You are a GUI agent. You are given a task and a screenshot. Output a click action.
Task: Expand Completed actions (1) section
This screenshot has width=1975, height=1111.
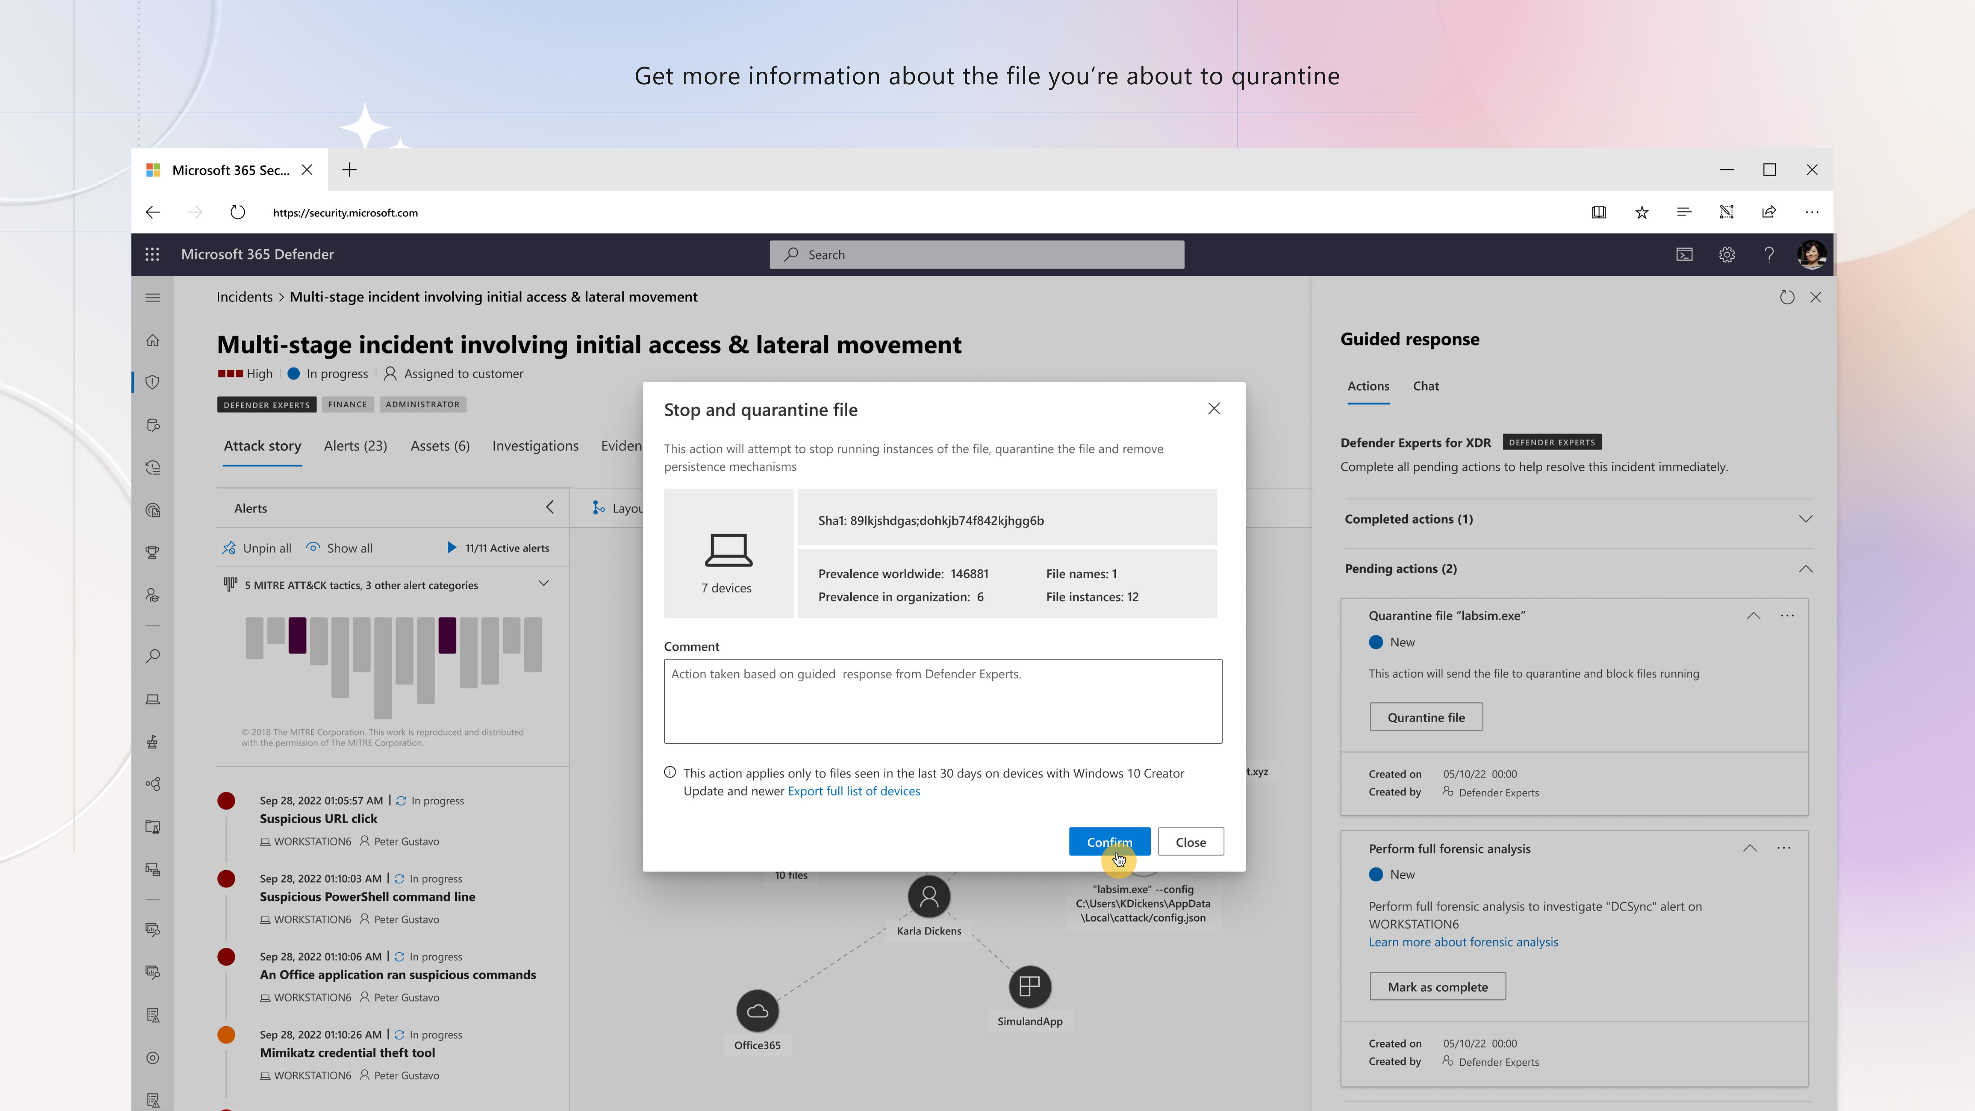click(x=1806, y=519)
